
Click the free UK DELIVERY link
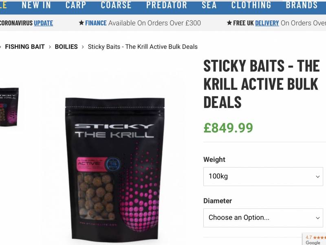(x=267, y=23)
